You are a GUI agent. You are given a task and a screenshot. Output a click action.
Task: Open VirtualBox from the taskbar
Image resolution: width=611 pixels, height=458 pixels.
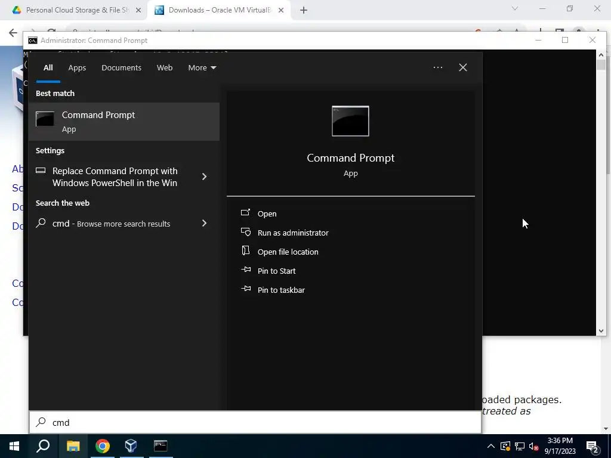click(x=131, y=446)
